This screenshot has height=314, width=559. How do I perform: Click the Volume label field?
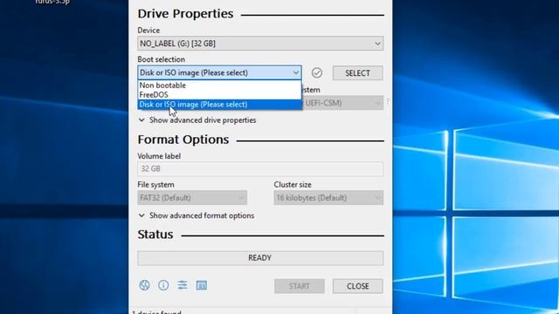(x=260, y=168)
